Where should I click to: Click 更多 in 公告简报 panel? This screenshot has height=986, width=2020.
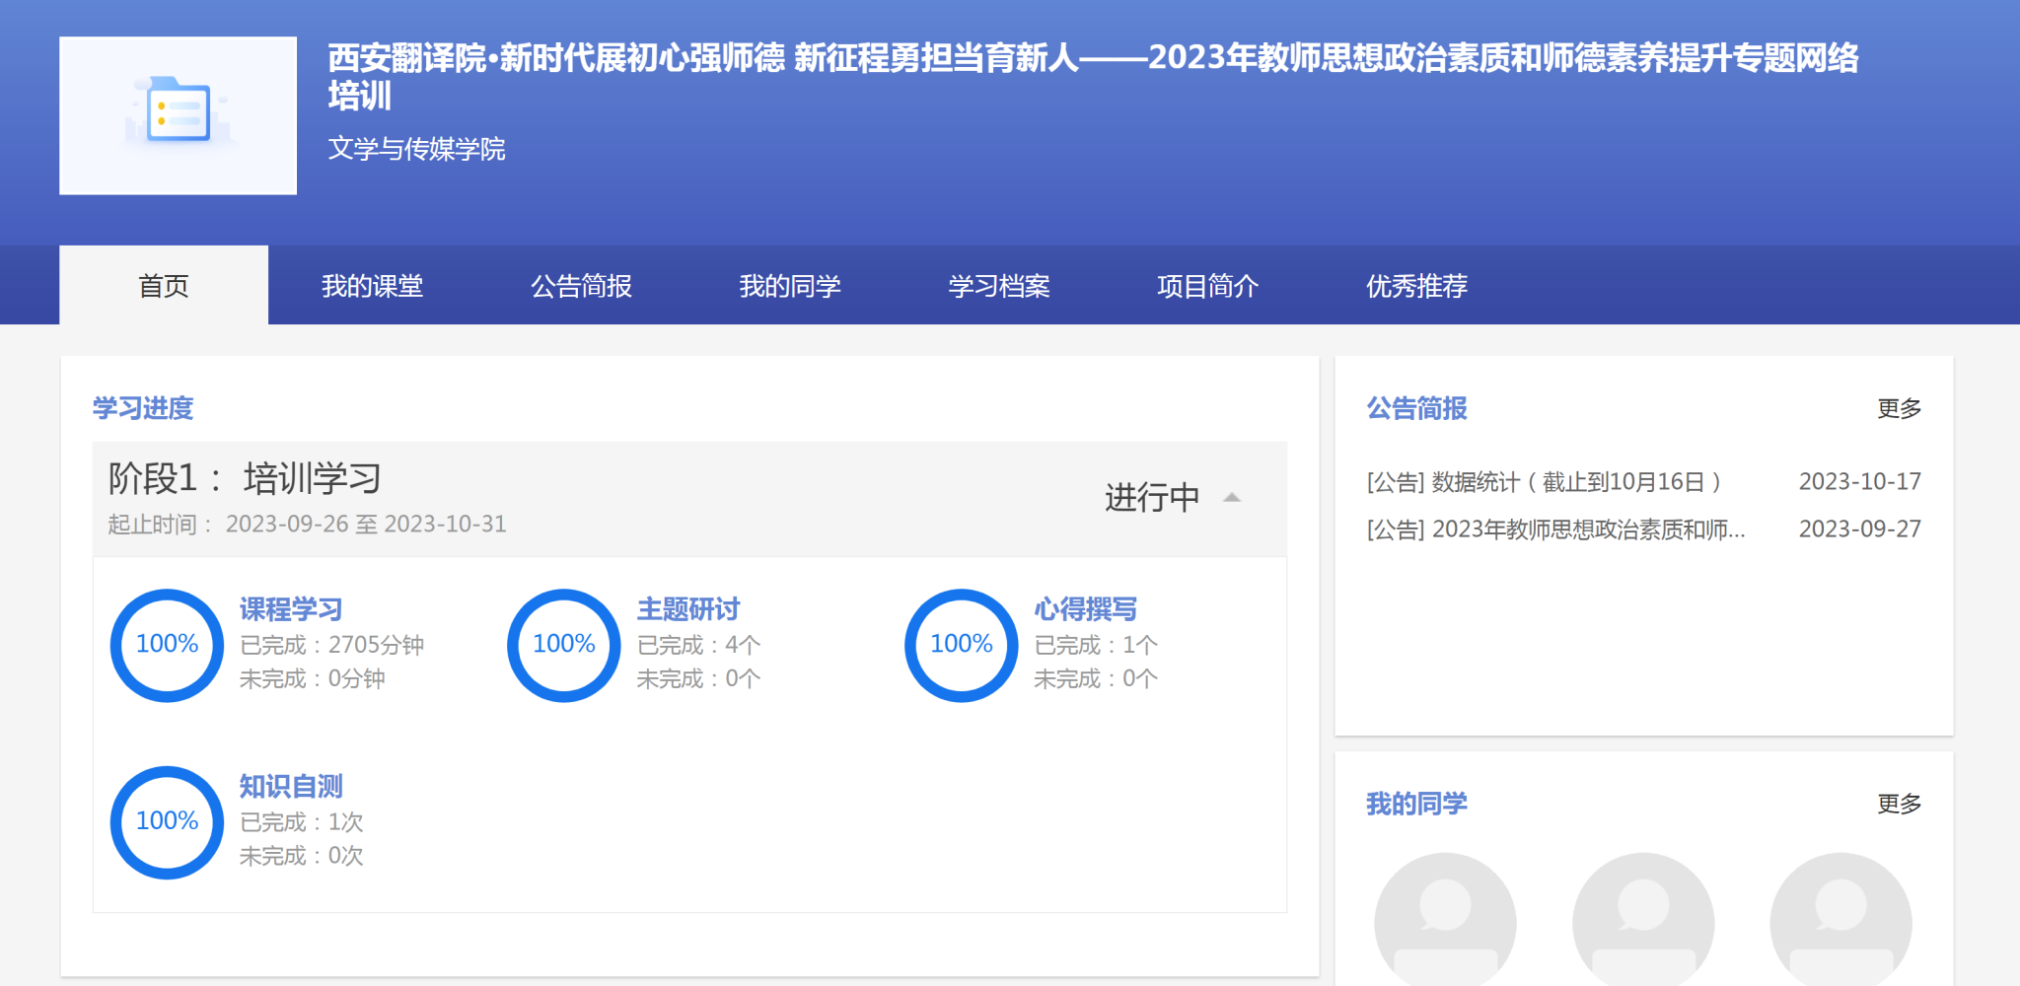[1900, 408]
